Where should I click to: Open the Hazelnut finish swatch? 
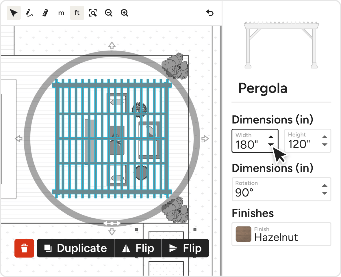click(x=243, y=234)
